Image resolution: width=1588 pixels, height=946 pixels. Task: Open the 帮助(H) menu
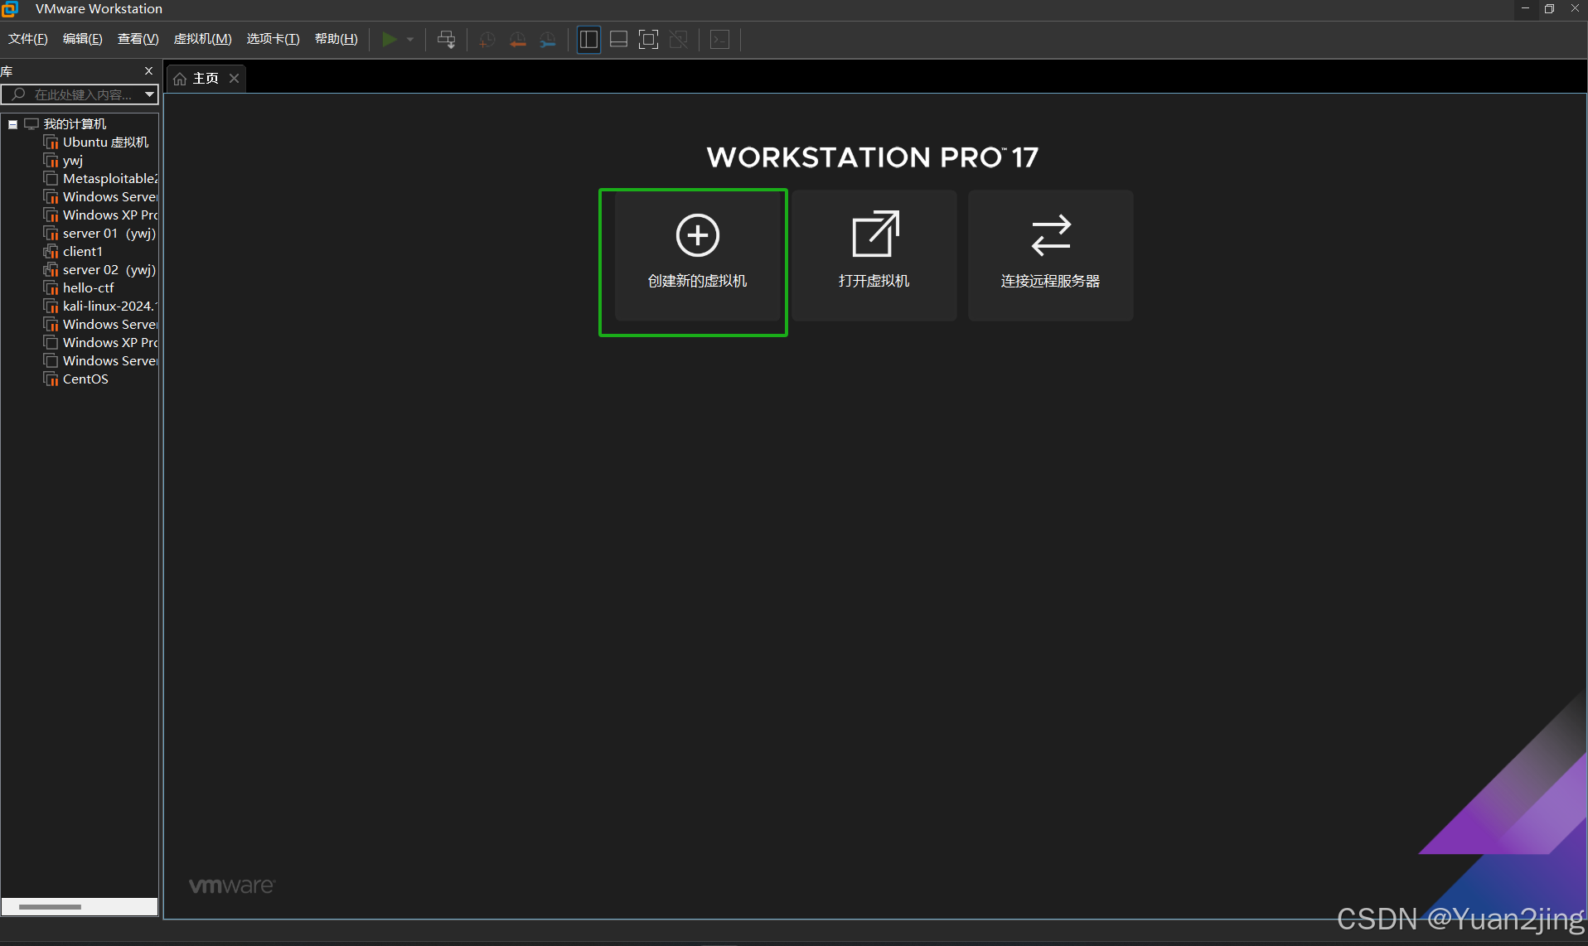[x=336, y=39]
